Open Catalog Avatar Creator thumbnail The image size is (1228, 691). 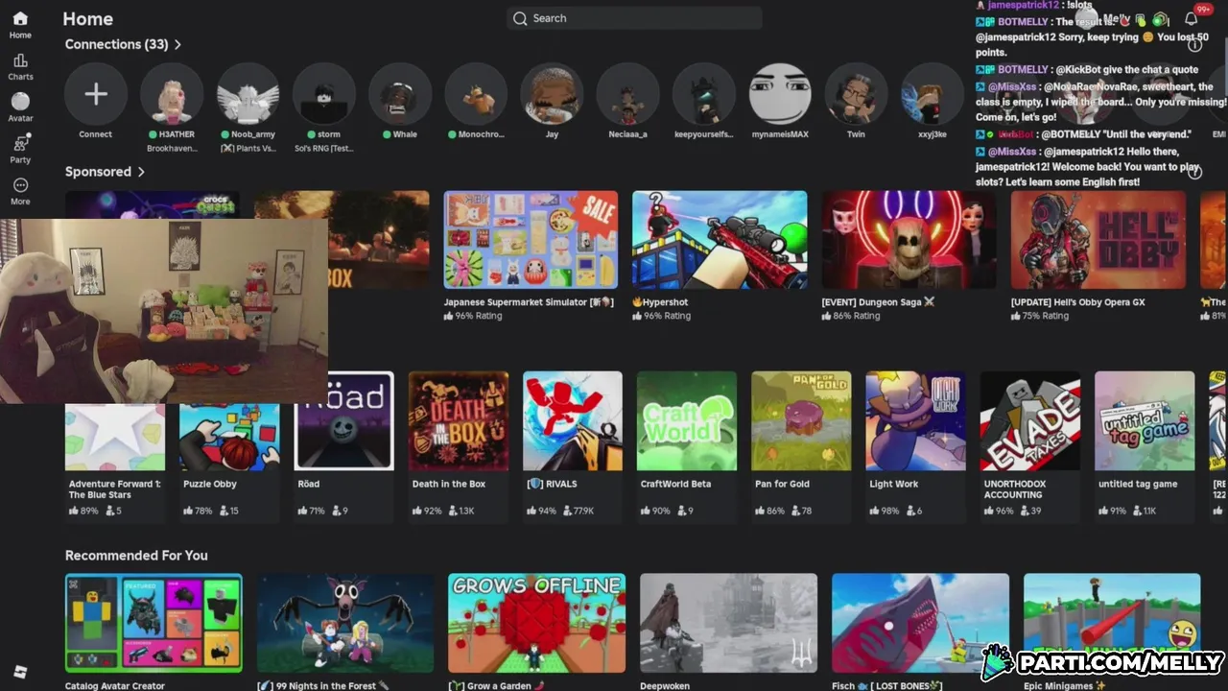pyautogui.click(x=153, y=623)
